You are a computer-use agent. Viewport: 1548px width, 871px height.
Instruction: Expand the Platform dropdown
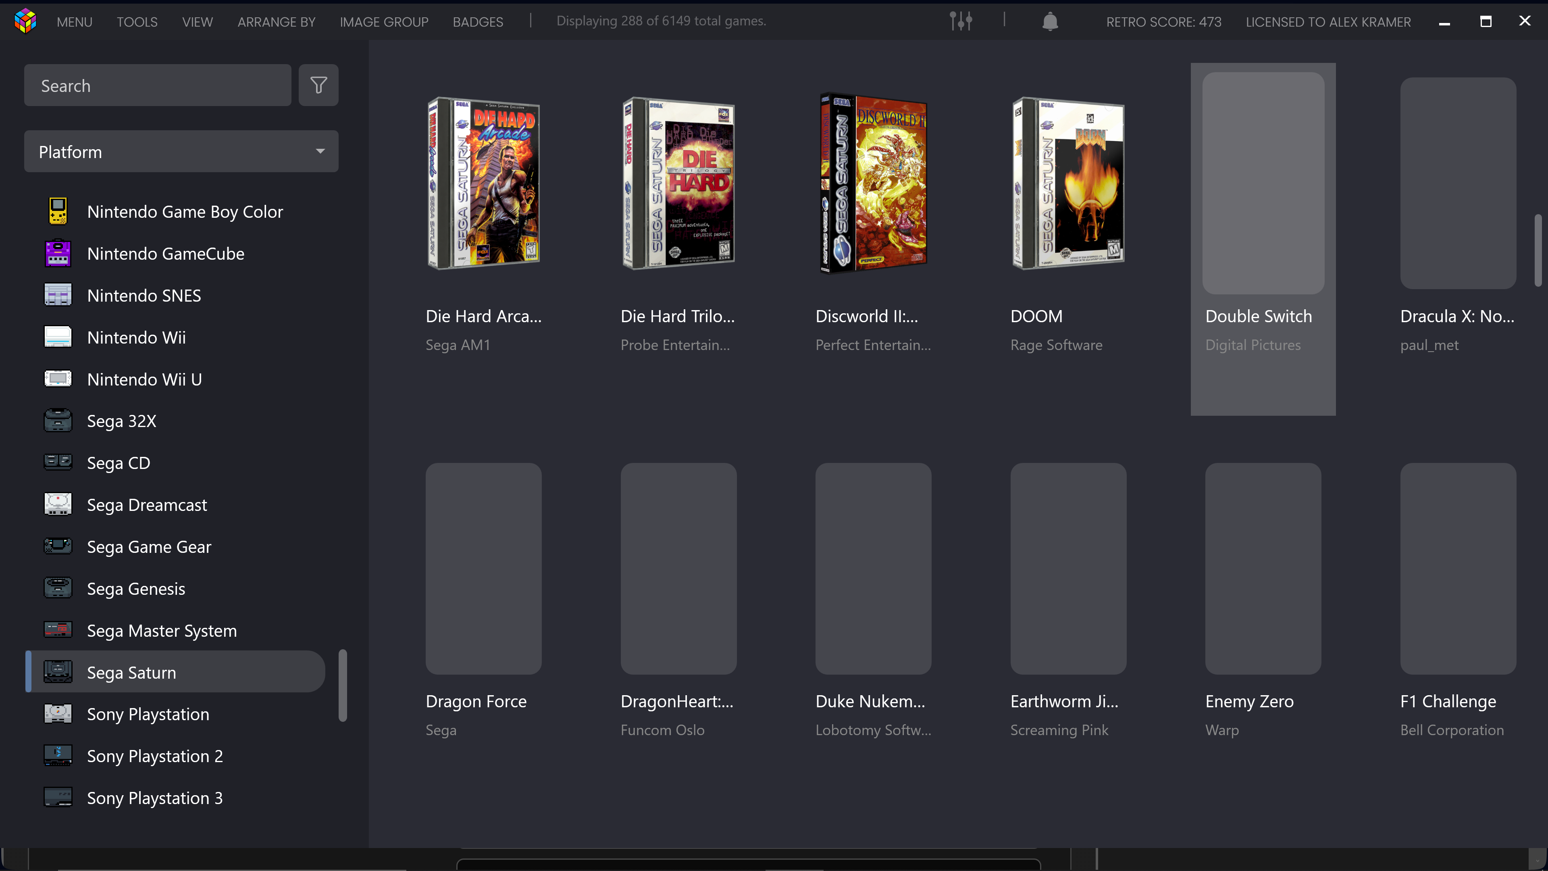pos(181,152)
